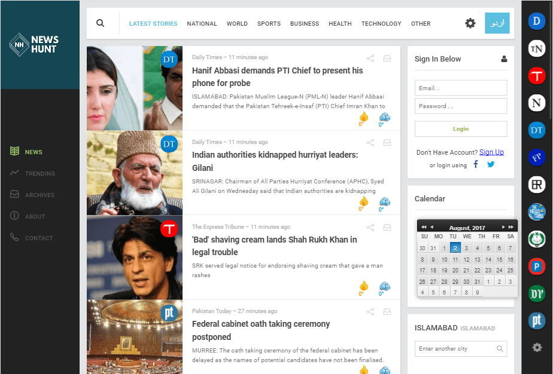Filter by BR Business Recorder source icon
This screenshot has height=374, width=553.
point(536,185)
